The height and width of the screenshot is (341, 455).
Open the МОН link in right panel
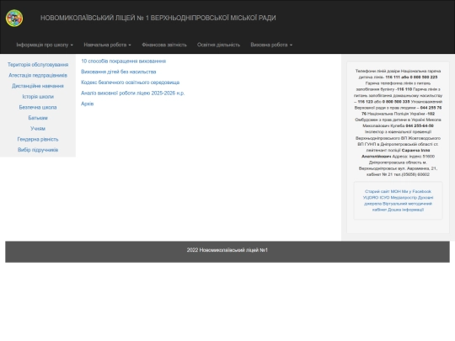[x=395, y=191]
